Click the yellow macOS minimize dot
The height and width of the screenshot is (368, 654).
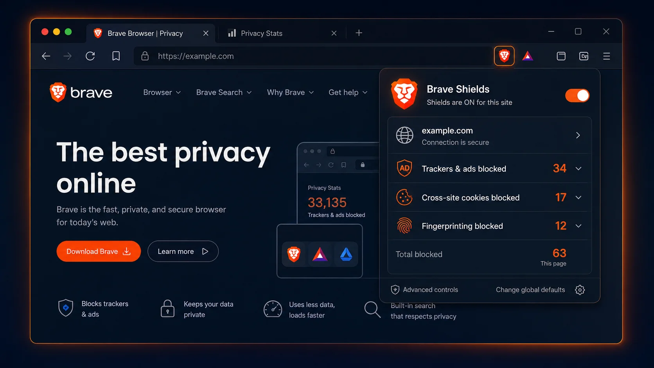click(56, 32)
